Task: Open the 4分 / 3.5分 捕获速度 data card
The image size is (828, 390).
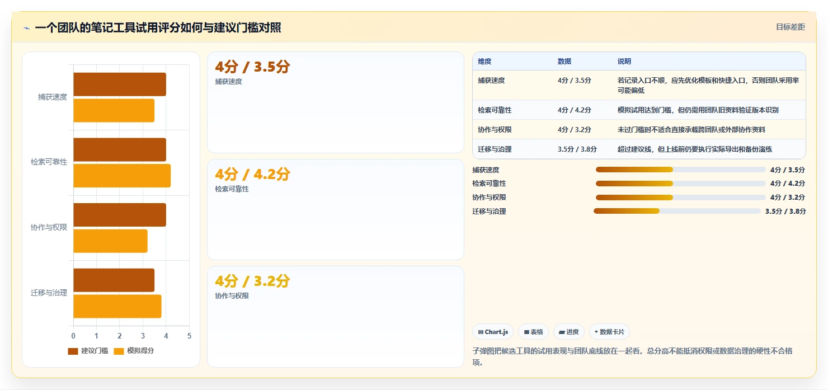Action: pyautogui.click(x=336, y=102)
